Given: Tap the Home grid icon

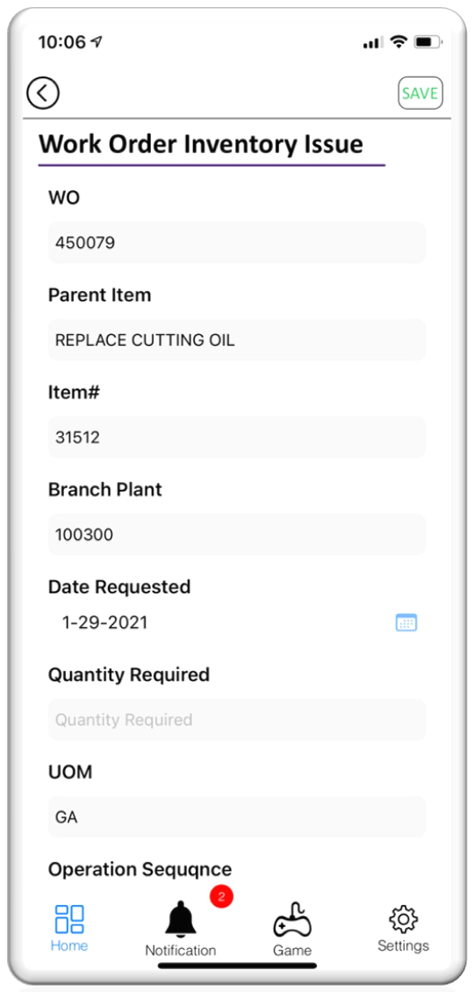Looking at the screenshot, I should tap(69, 919).
